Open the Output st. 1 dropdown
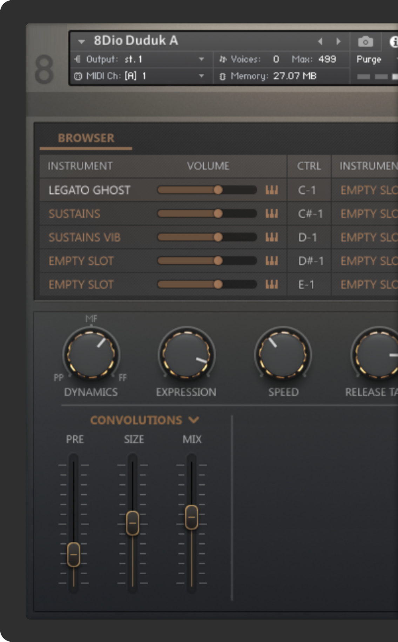This screenshot has width=398, height=642. pos(201,59)
